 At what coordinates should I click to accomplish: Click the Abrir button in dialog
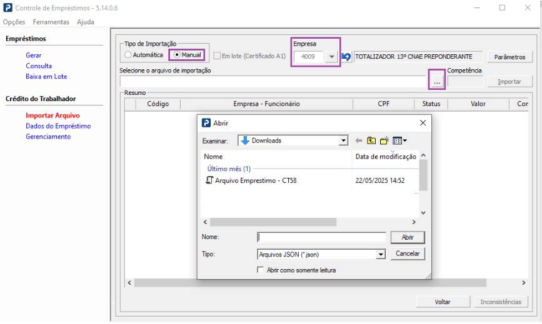(408, 237)
